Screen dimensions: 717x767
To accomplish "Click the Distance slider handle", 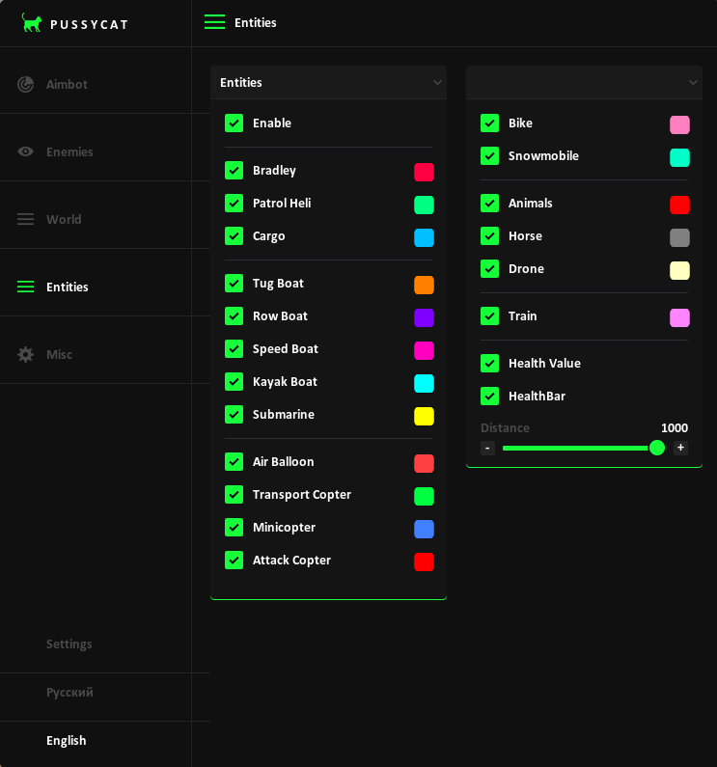I will pos(657,448).
